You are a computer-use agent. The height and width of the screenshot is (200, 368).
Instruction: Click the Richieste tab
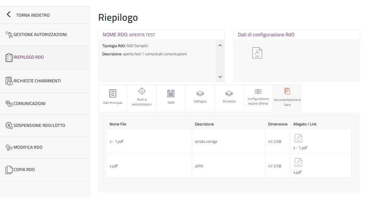point(229,98)
